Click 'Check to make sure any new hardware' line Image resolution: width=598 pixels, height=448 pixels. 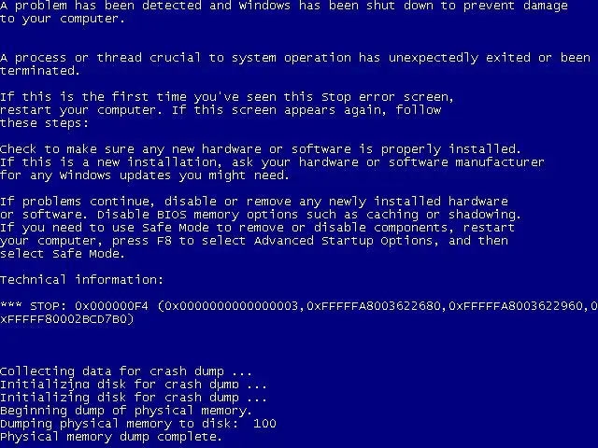tap(131, 149)
